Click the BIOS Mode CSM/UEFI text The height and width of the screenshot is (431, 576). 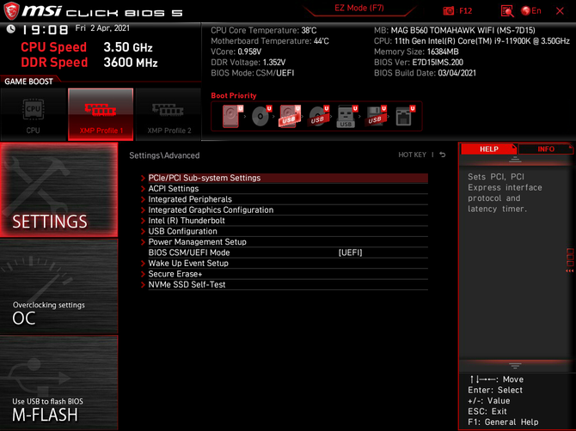click(253, 73)
